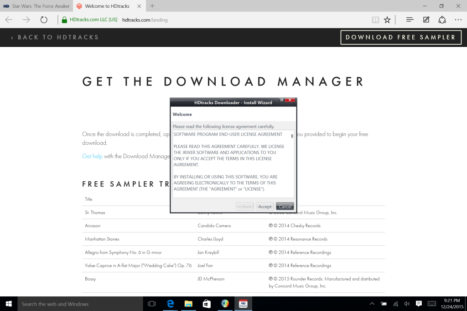The width and height of the screenshot is (467, 311).
Task: Open File Explorer from taskbar
Action: tap(188, 304)
